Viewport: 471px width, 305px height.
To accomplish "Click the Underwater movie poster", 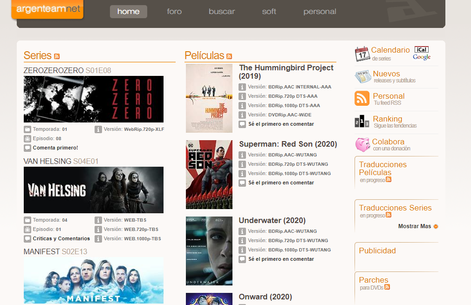I will point(209,251).
